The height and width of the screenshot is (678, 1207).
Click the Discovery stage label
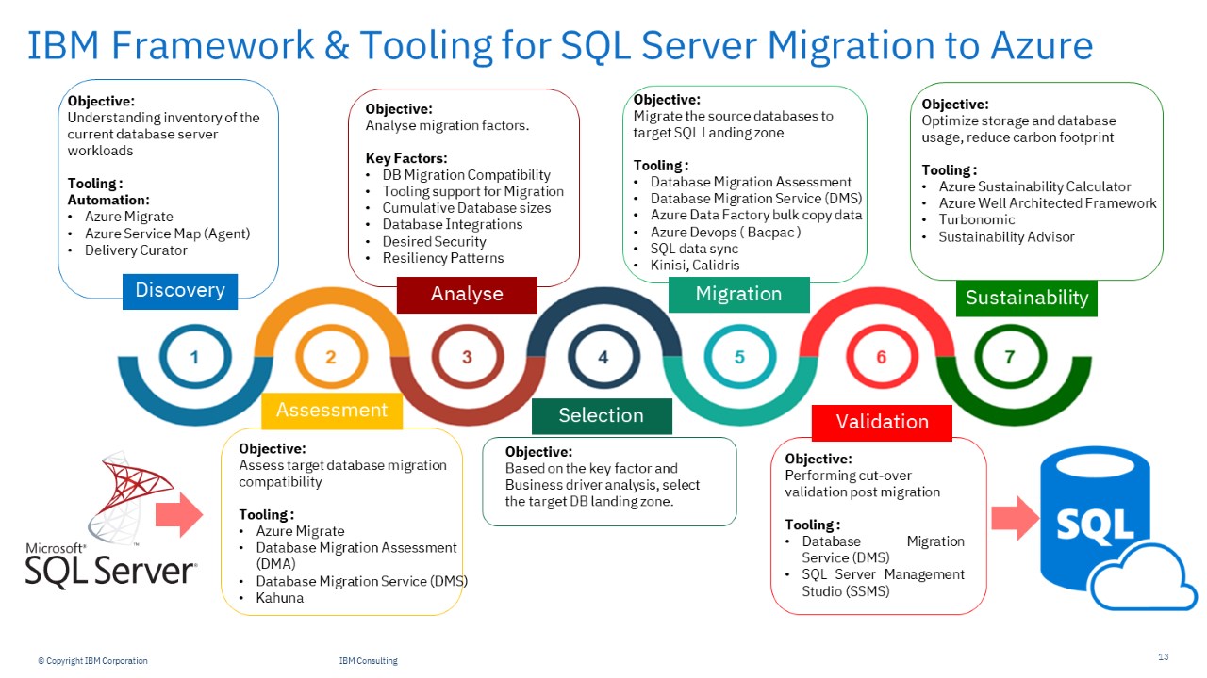pos(180,291)
